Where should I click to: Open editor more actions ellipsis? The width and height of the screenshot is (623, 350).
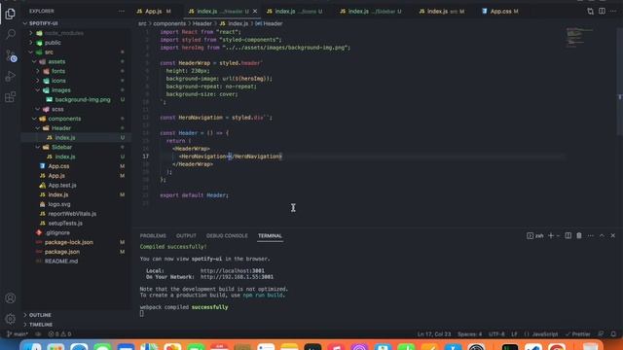pyautogui.click(x=613, y=11)
